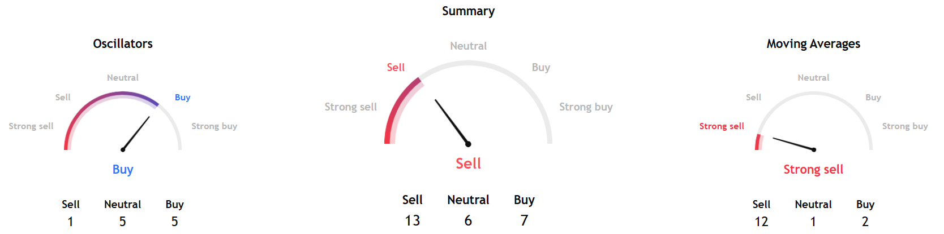Screen dimensions: 944x234
Task: Click the Oscillators gauge needle
Action: [x=136, y=133]
